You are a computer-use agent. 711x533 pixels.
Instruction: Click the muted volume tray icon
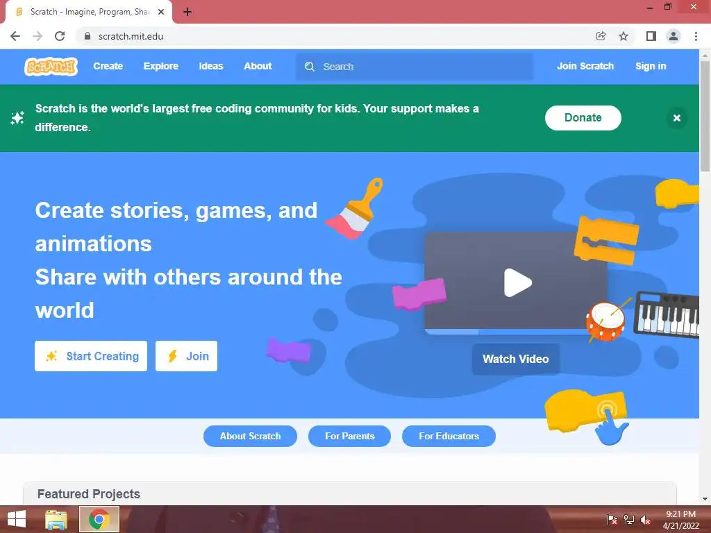point(646,520)
